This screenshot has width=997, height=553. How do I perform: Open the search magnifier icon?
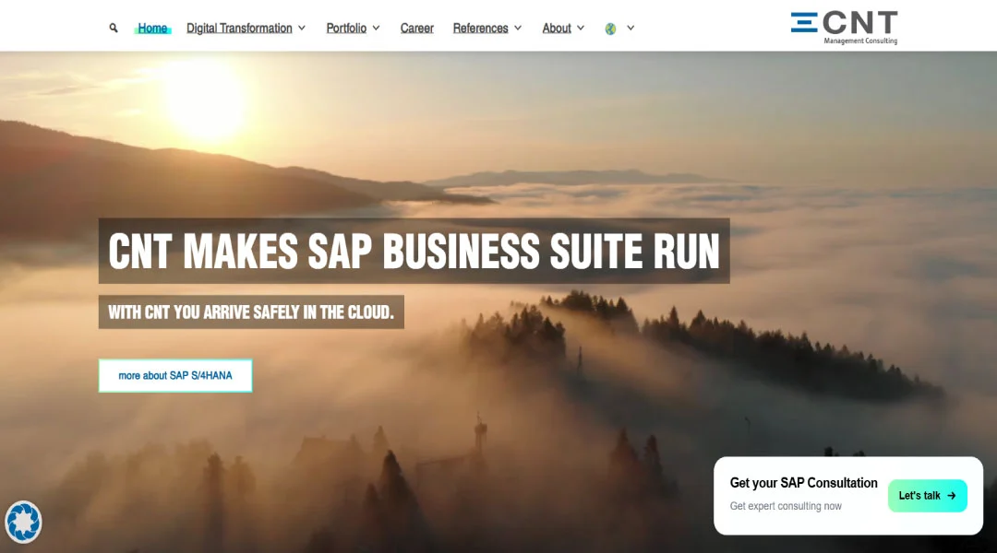pyautogui.click(x=114, y=28)
